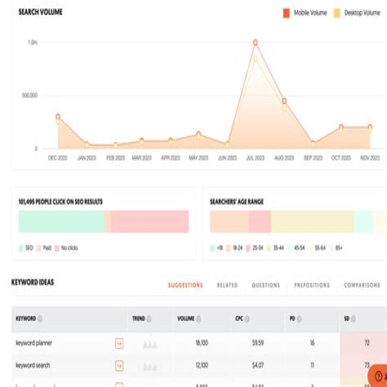Switch to the SUGGESTIONS tab
Screen dimensions: 387x387
(x=185, y=285)
